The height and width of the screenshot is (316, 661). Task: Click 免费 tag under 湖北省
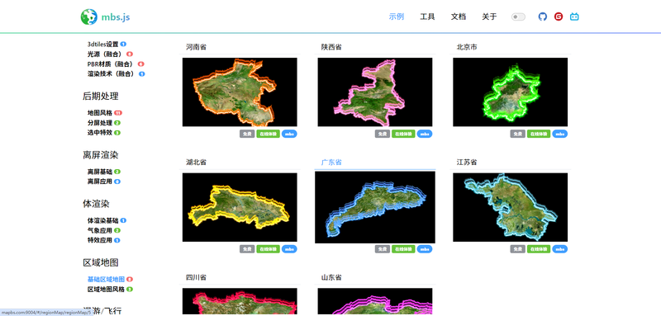tap(247, 249)
